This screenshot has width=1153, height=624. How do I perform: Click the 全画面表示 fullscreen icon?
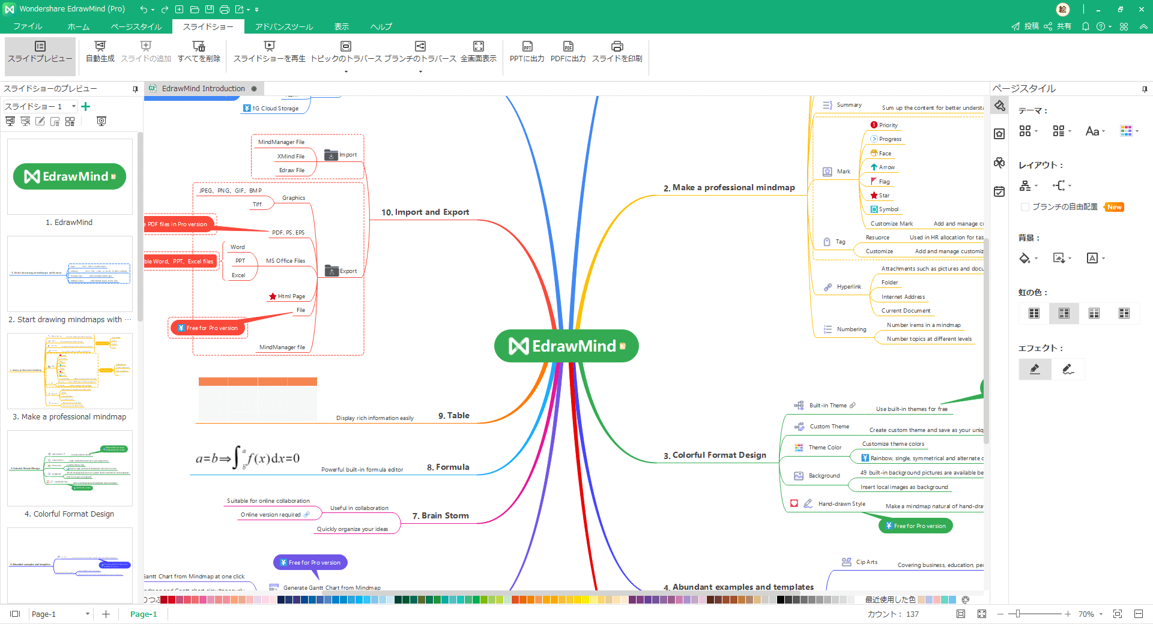click(478, 47)
